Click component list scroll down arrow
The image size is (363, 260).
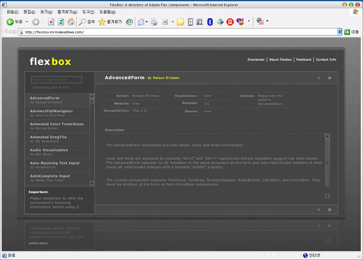coord(92,183)
